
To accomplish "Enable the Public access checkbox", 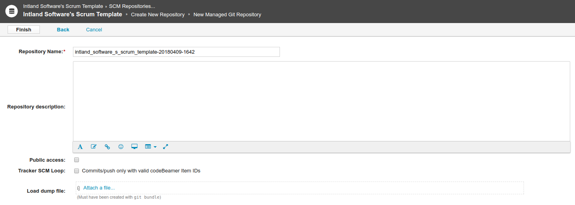I will coord(77,160).
